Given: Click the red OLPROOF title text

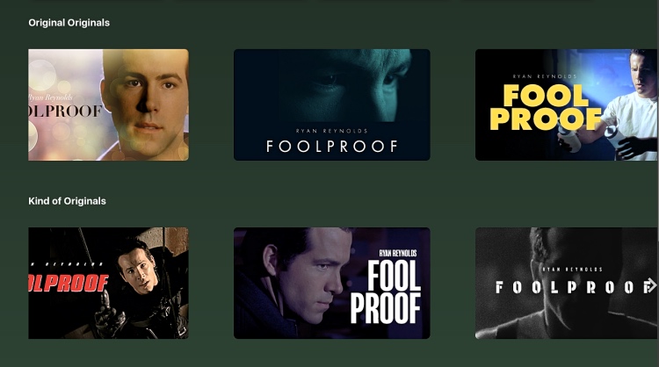Looking at the screenshot, I should tap(68, 283).
